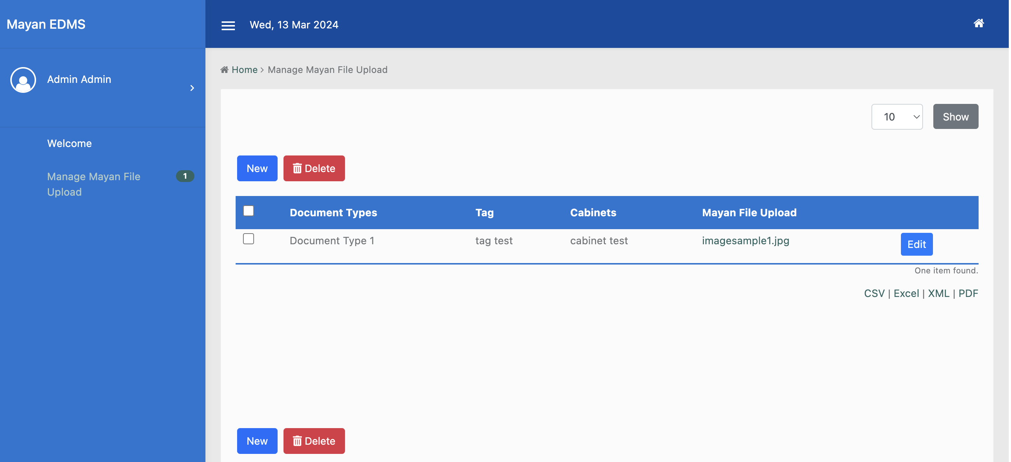1011x462 pixels.
Task: Export the table as CSV
Action: click(874, 294)
